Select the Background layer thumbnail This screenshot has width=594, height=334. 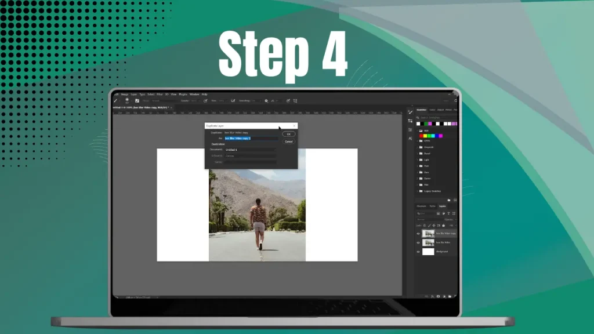pyautogui.click(x=428, y=252)
